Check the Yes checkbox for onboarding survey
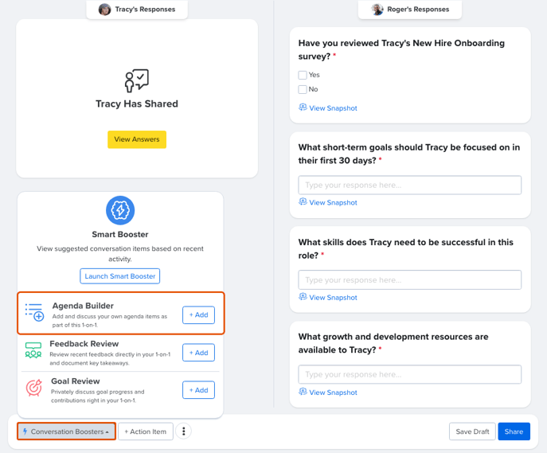Screen dimensions: 547x453 [x=303, y=75]
